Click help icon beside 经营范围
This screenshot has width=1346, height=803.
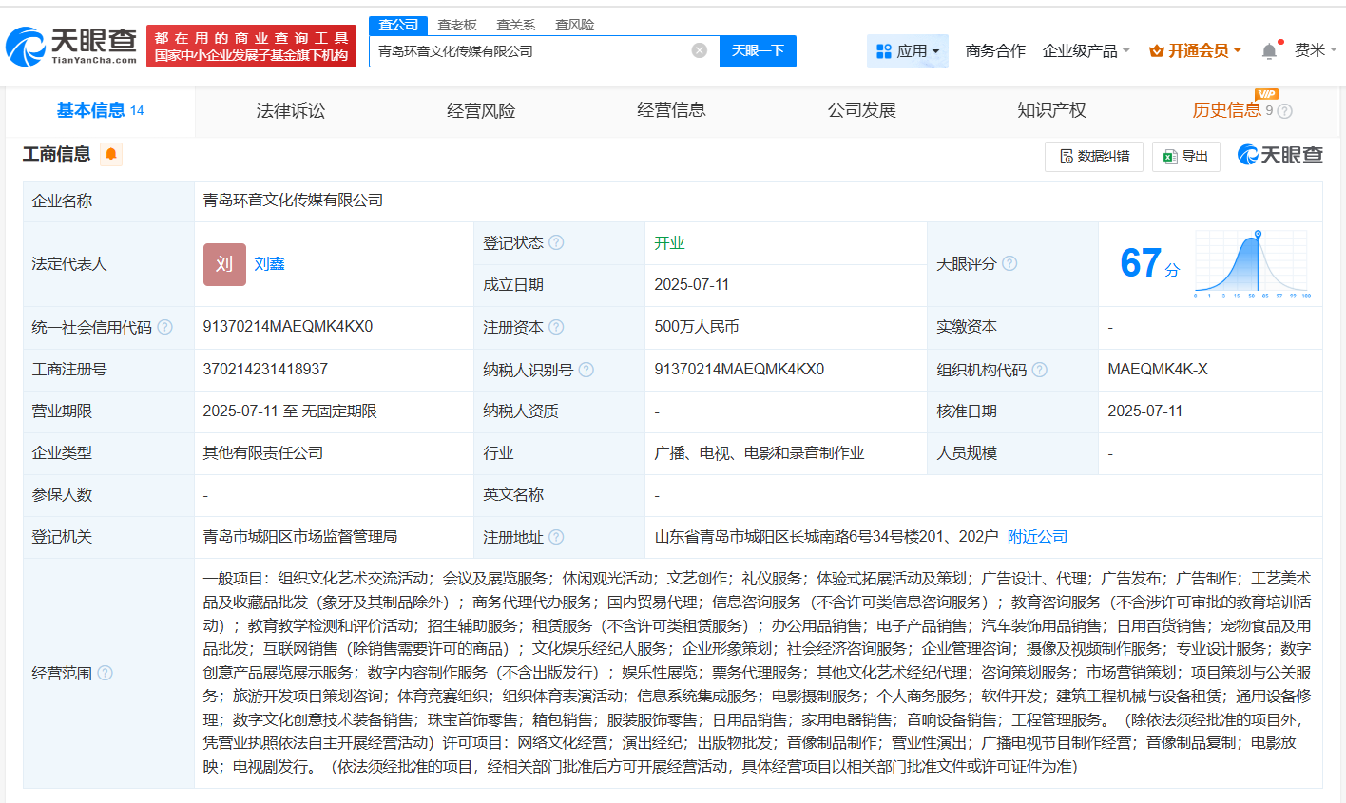pos(106,673)
